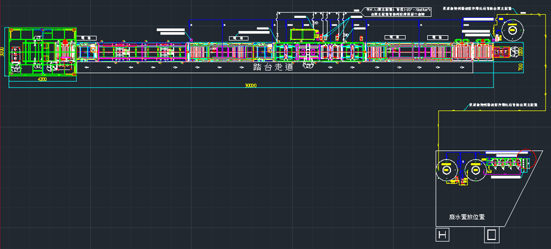Select the 踏台走道 walkway label
The image size is (551, 249).
coord(273,67)
